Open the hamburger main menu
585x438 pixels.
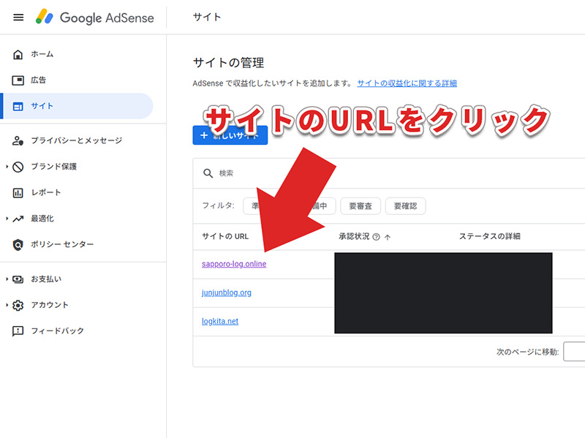(x=18, y=18)
